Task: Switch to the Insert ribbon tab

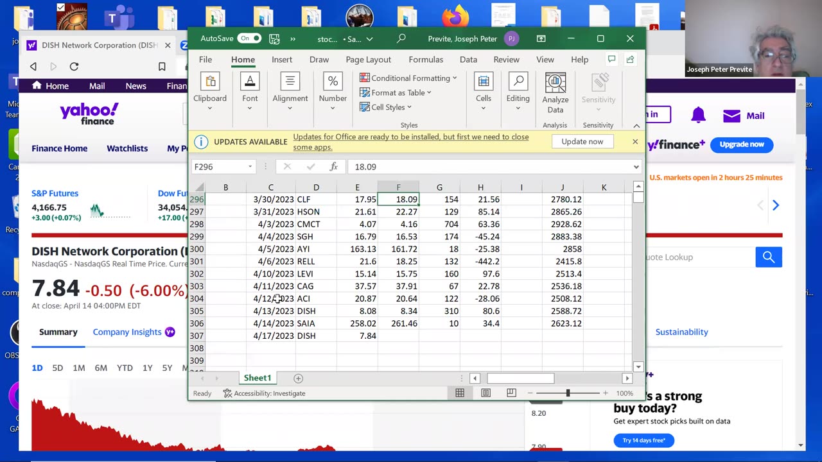Action: 282,60
